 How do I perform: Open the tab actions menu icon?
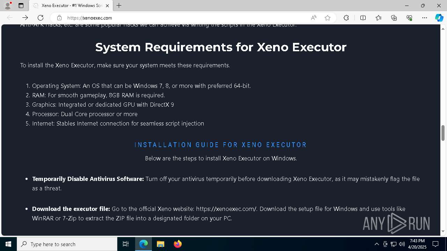point(21,6)
